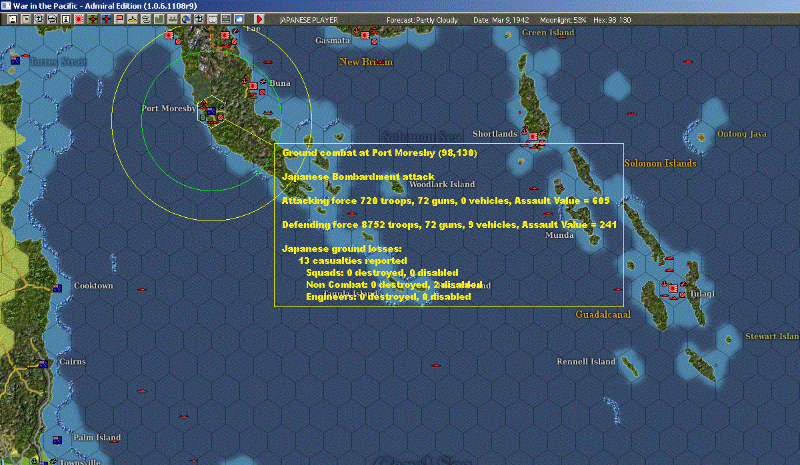This screenshot has width=800, height=465.
Task: Click the green land shape toolbar icon
Action: [x=159, y=19]
